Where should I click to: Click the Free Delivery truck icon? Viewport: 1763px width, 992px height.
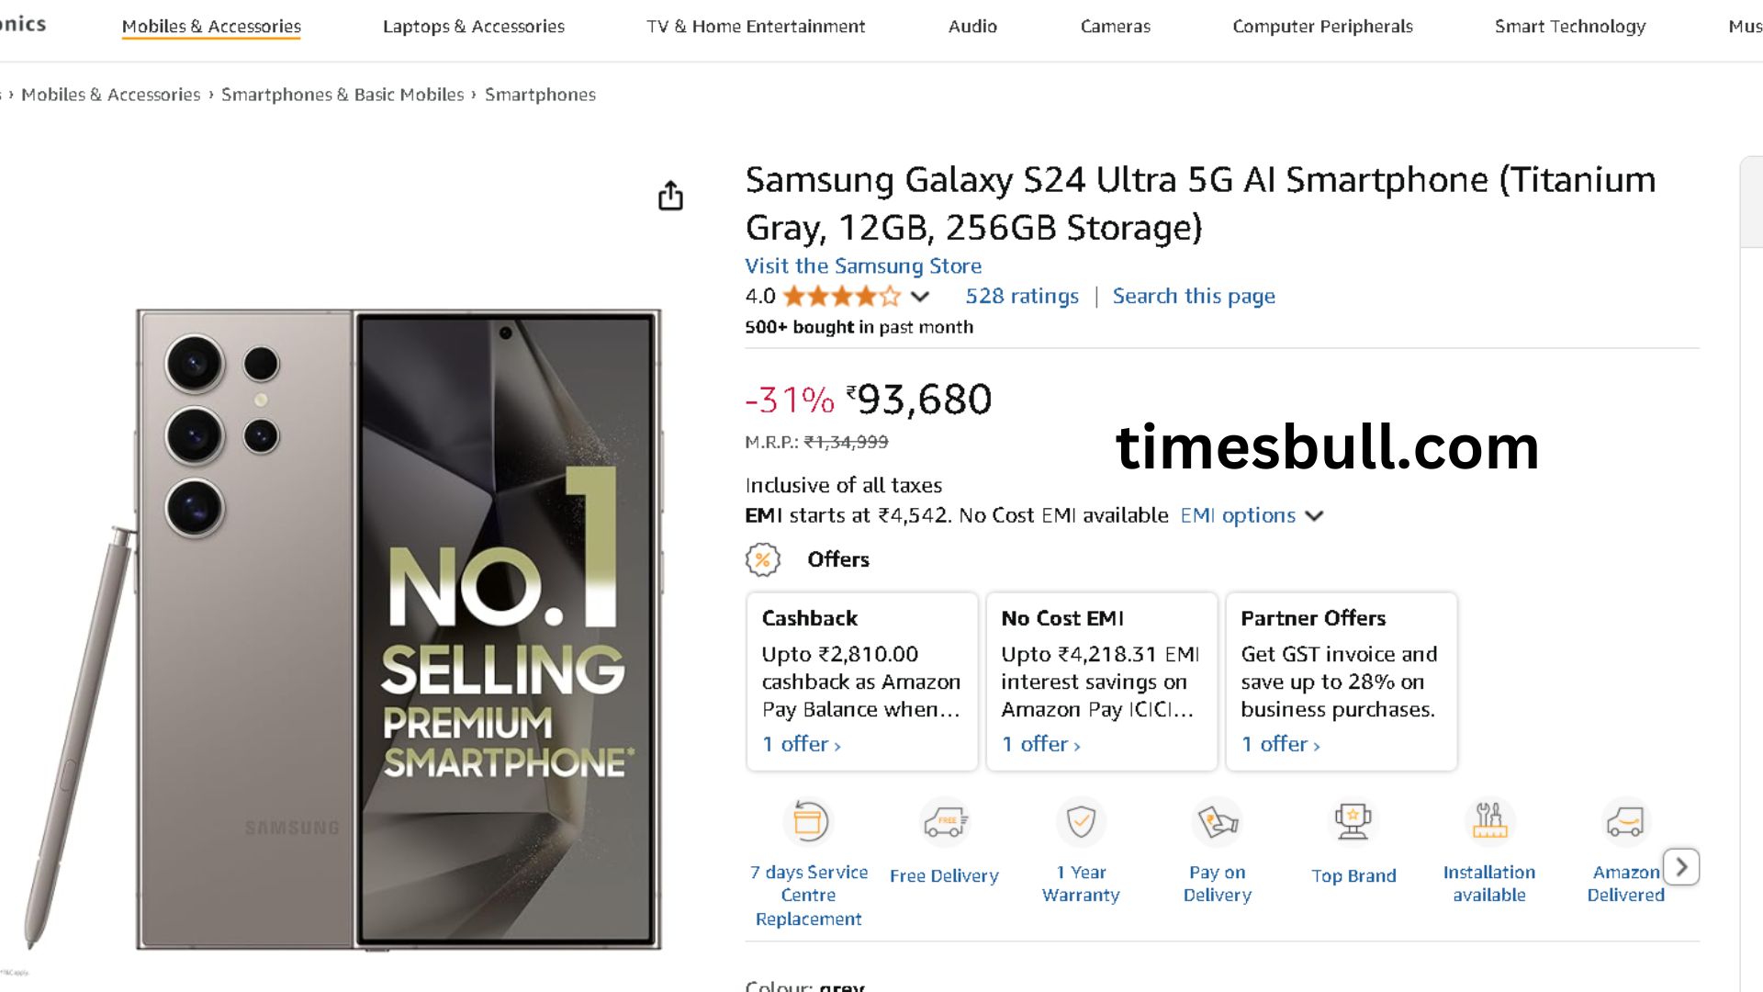coord(944,821)
